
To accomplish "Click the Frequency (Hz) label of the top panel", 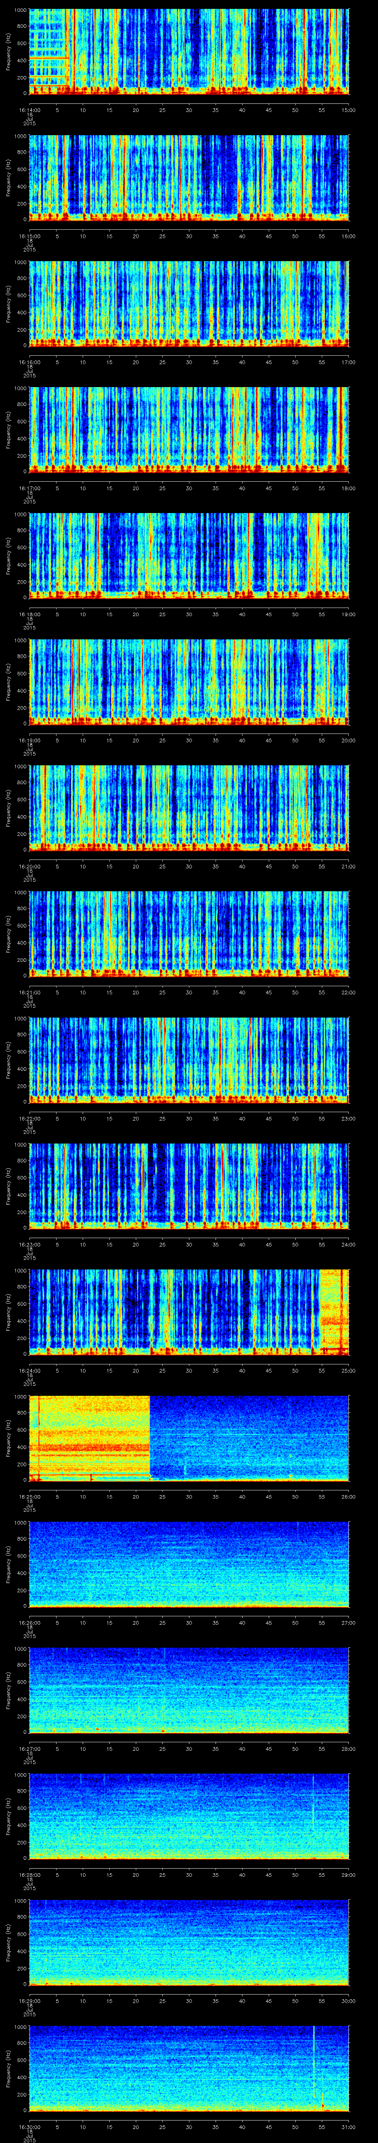I will tap(8, 52).
